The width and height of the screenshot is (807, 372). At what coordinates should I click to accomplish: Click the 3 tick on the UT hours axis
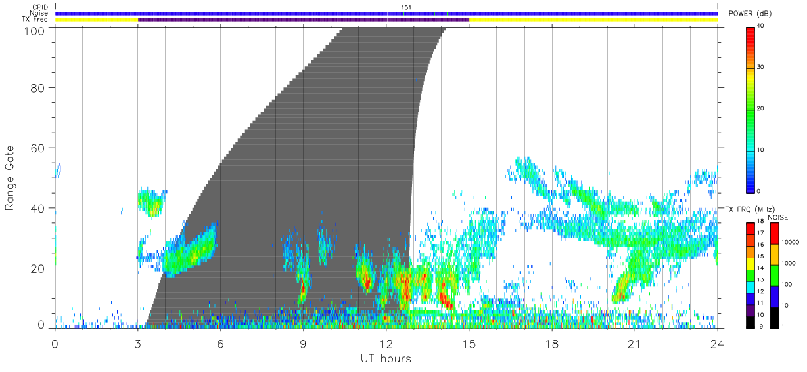pyautogui.click(x=138, y=343)
